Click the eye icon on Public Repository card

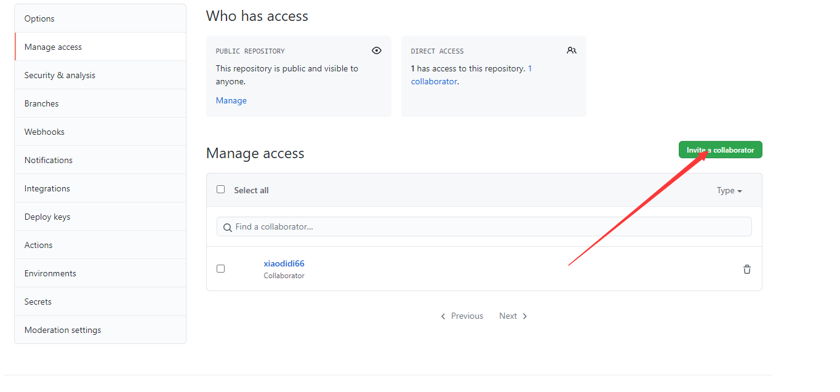point(377,50)
